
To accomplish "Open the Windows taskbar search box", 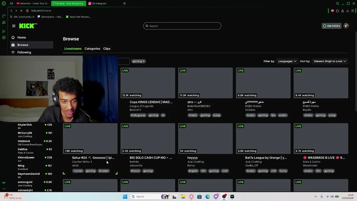I will click(151, 197).
